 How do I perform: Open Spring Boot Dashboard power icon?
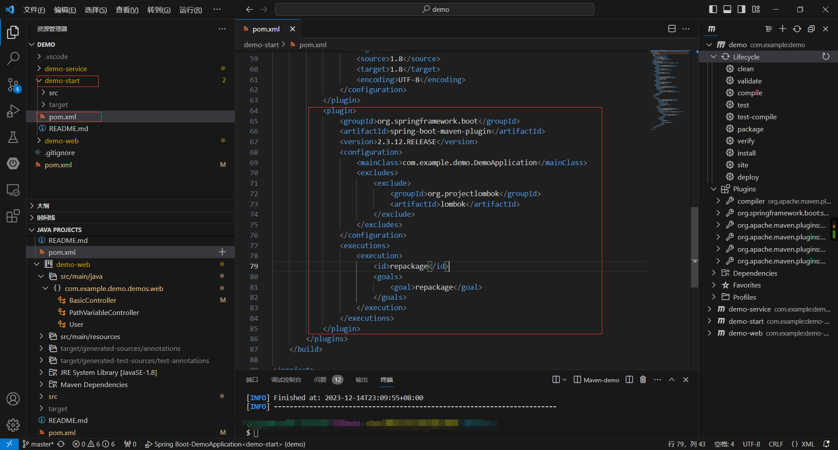(x=13, y=163)
